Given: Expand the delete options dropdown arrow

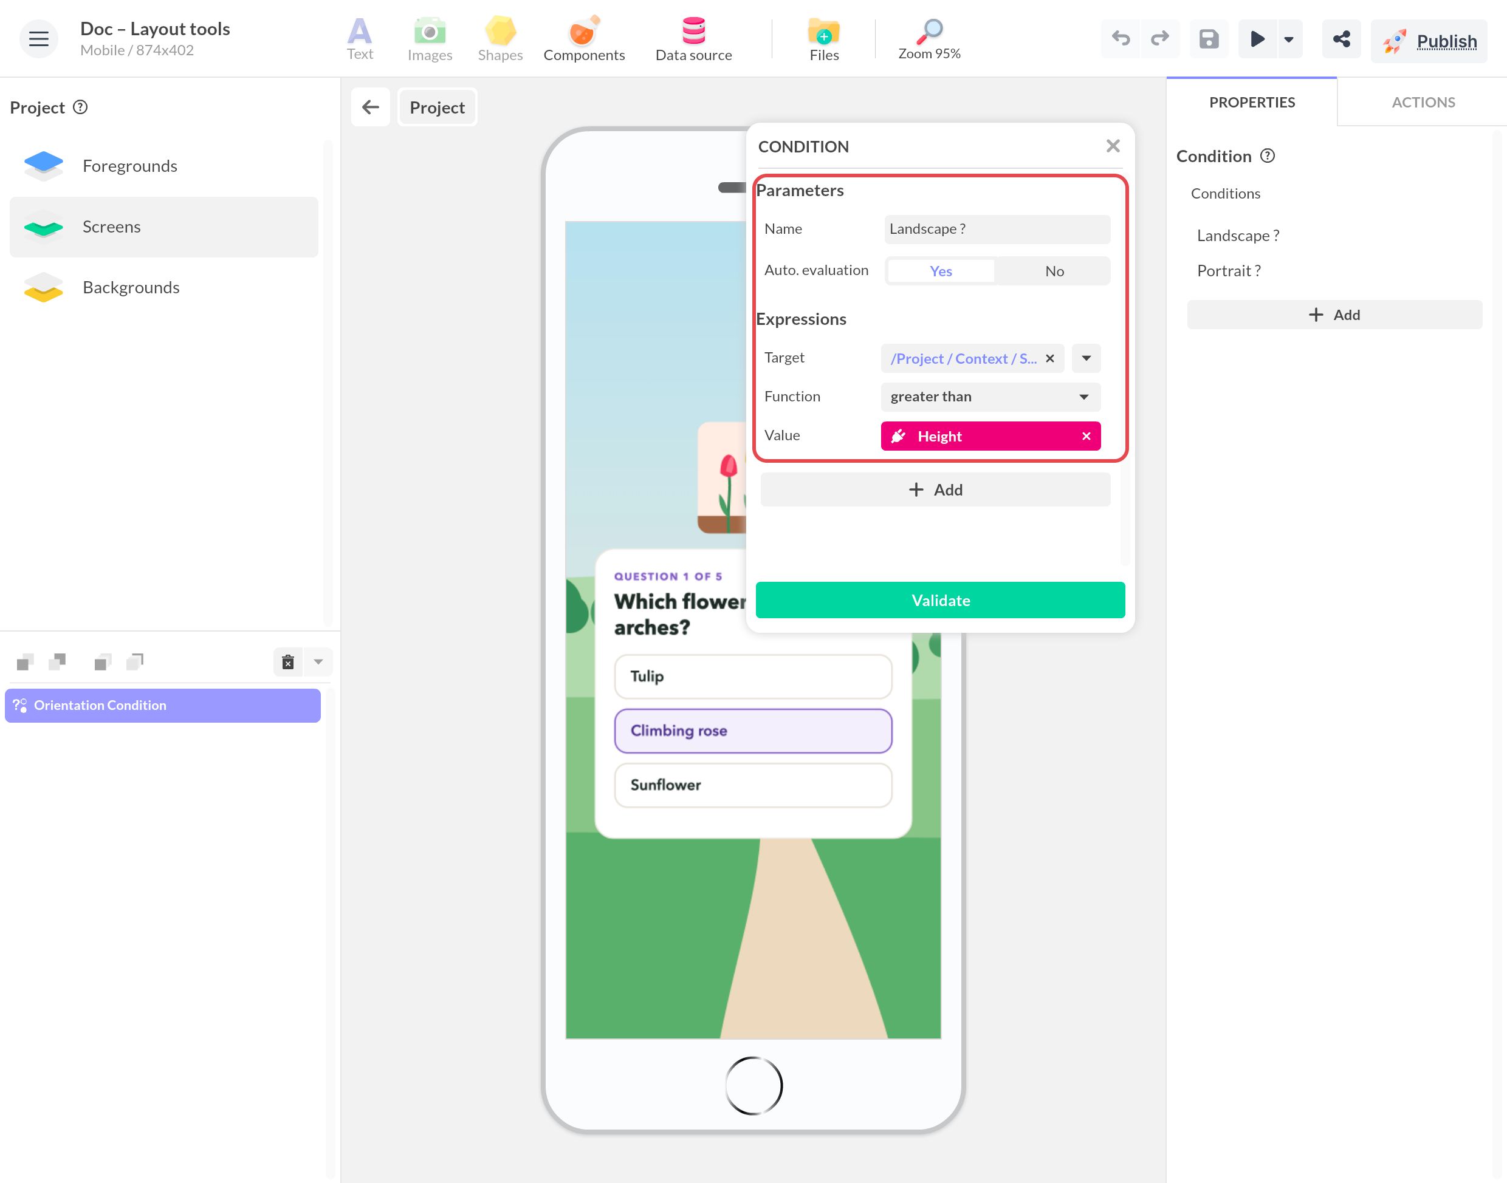Looking at the screenshot, I should [x=318, y=662].
